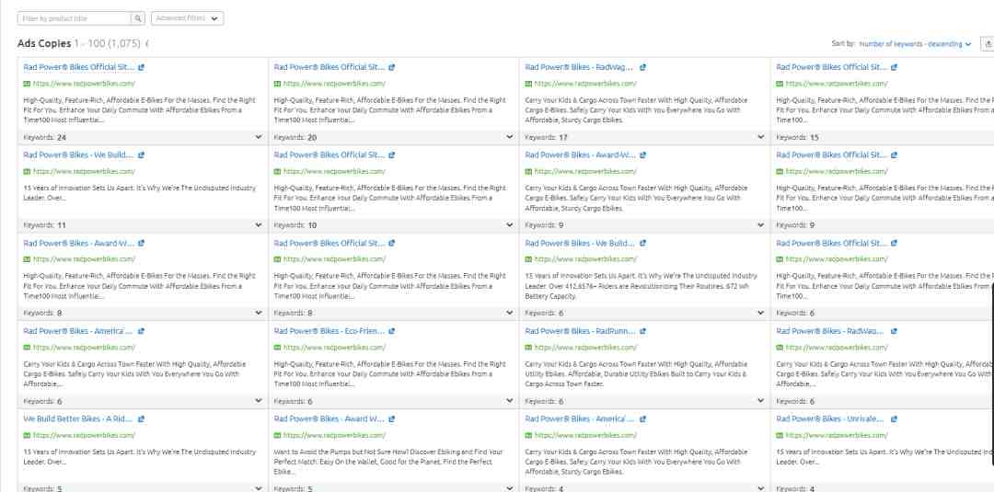Image resolution: width=994 pixels, height=492 pixels.
Task: Expand the 'Keywords: 10' chevron
Action: click(x=509, y=224)
